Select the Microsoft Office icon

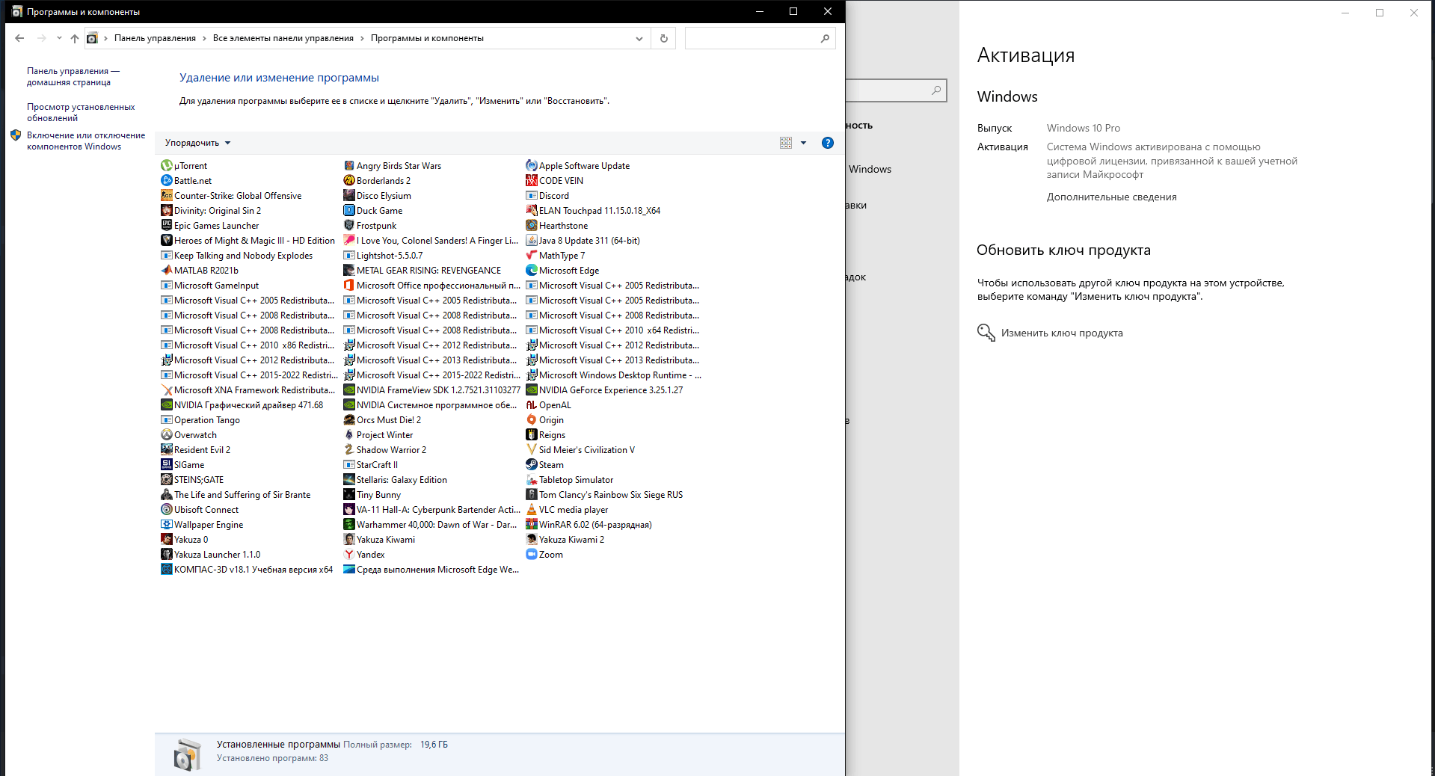tap(349, 286)
